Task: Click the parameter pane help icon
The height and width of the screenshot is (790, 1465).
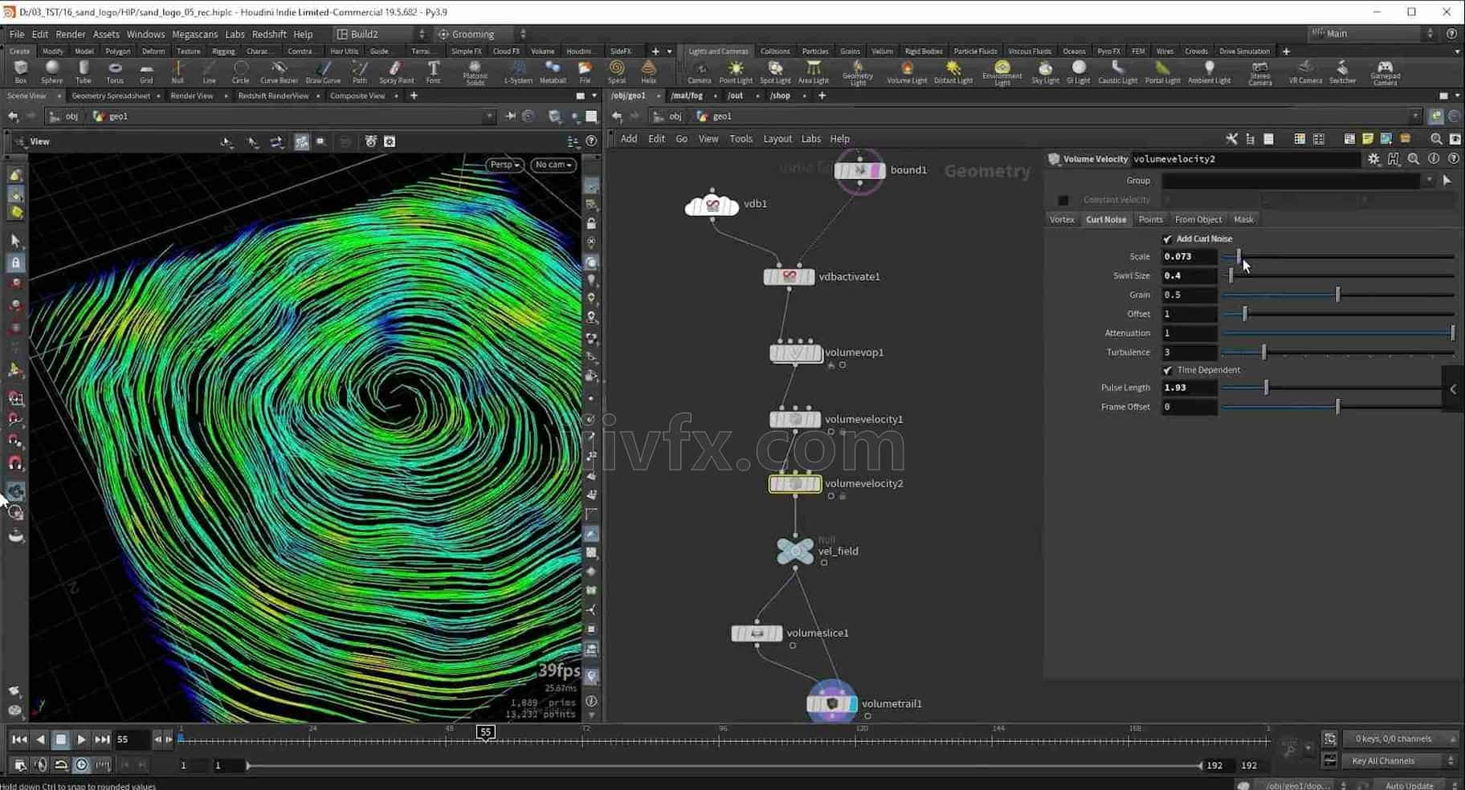Action: point(1453,159)
